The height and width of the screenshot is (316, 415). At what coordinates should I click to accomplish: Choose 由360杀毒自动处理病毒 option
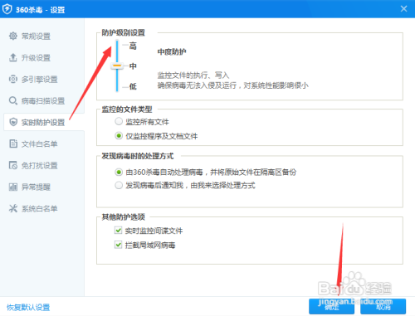pos(119,172)
